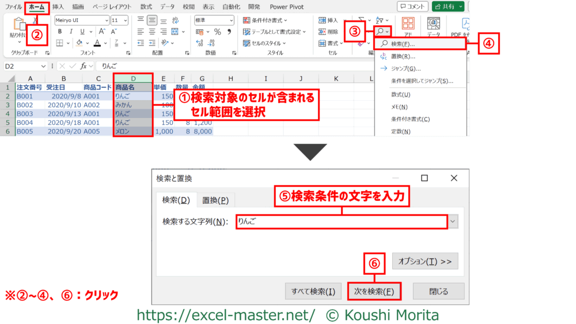Image resolution: width=576 pixels, height=324 pixels.
Task: Click the comma style icon
Action: tap(229, 32)
